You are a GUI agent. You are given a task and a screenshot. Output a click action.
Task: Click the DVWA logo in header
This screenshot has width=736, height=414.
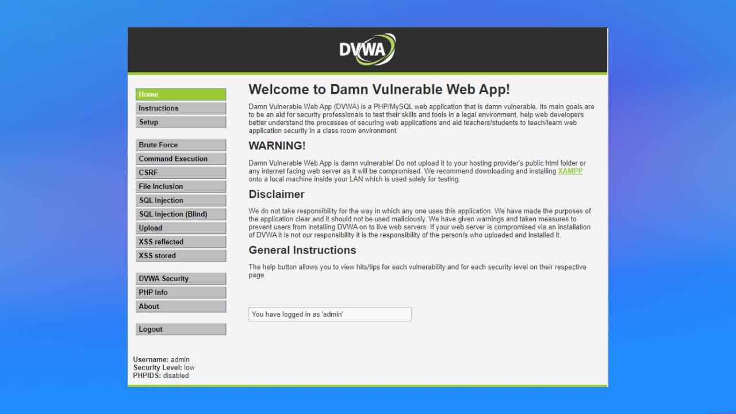tap(367, 49)
